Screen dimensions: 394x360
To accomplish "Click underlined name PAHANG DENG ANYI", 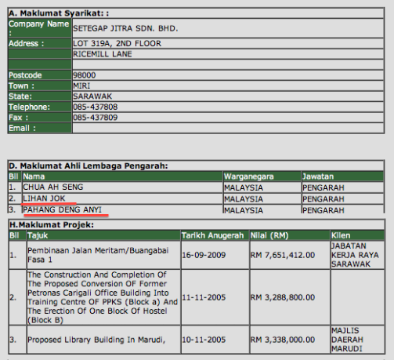I will click(63, 209).
